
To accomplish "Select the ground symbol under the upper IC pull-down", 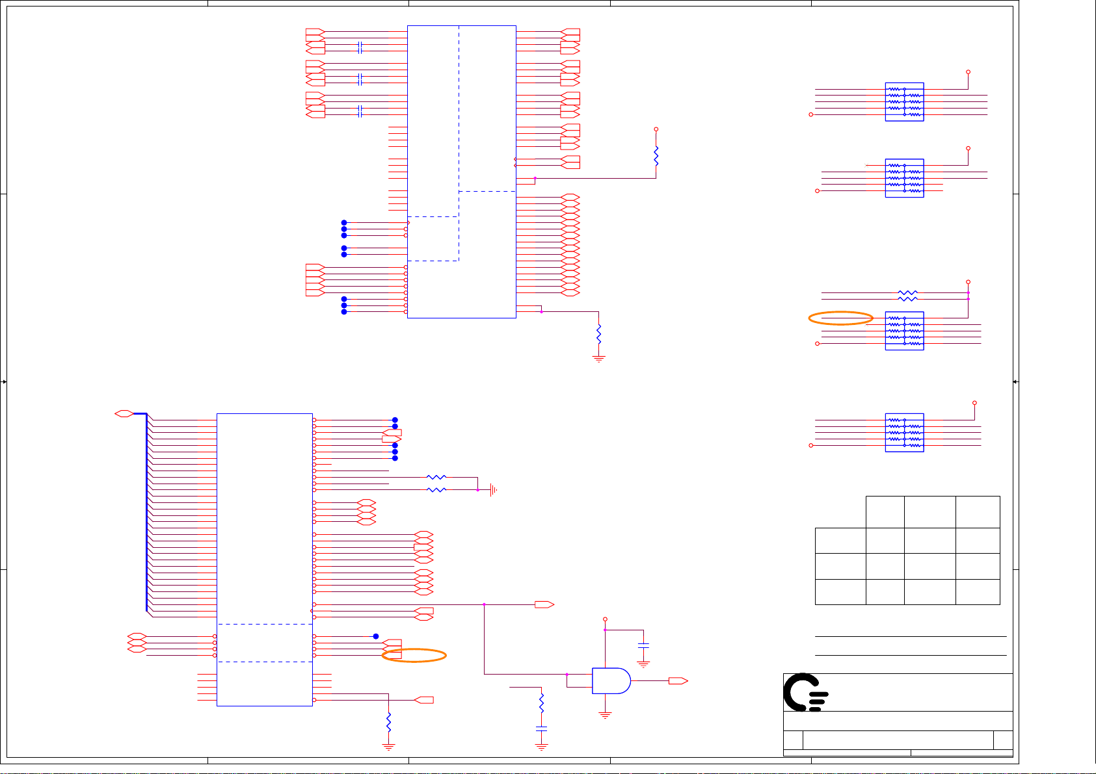I will coord(598,358).
